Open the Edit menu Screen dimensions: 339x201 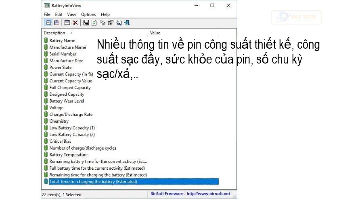59,14
